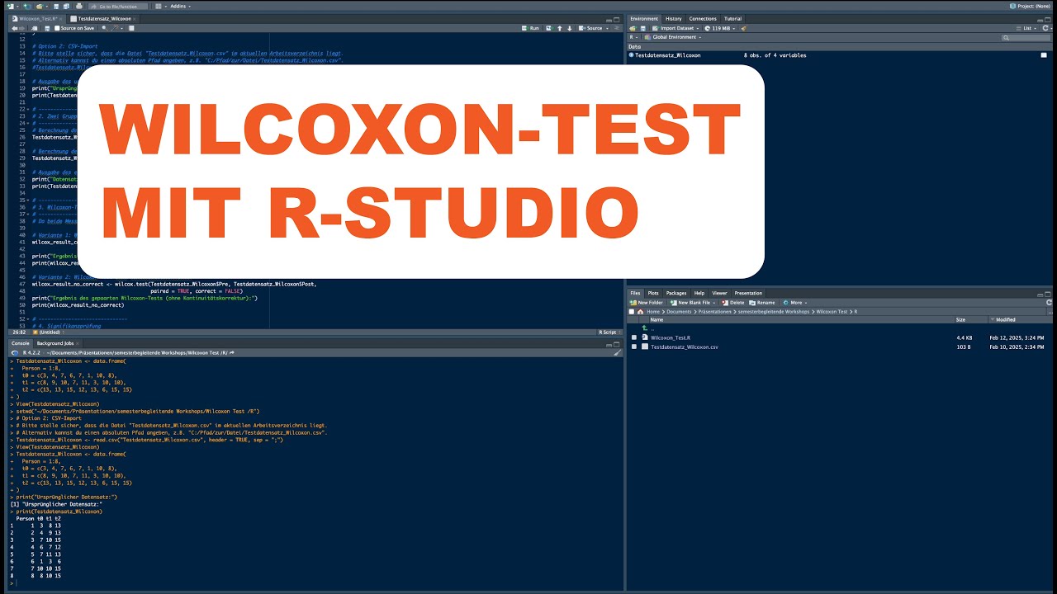The image size is (1057, 594).
Task: Open the Tutorial tab
Action: [x=732, y=18]
